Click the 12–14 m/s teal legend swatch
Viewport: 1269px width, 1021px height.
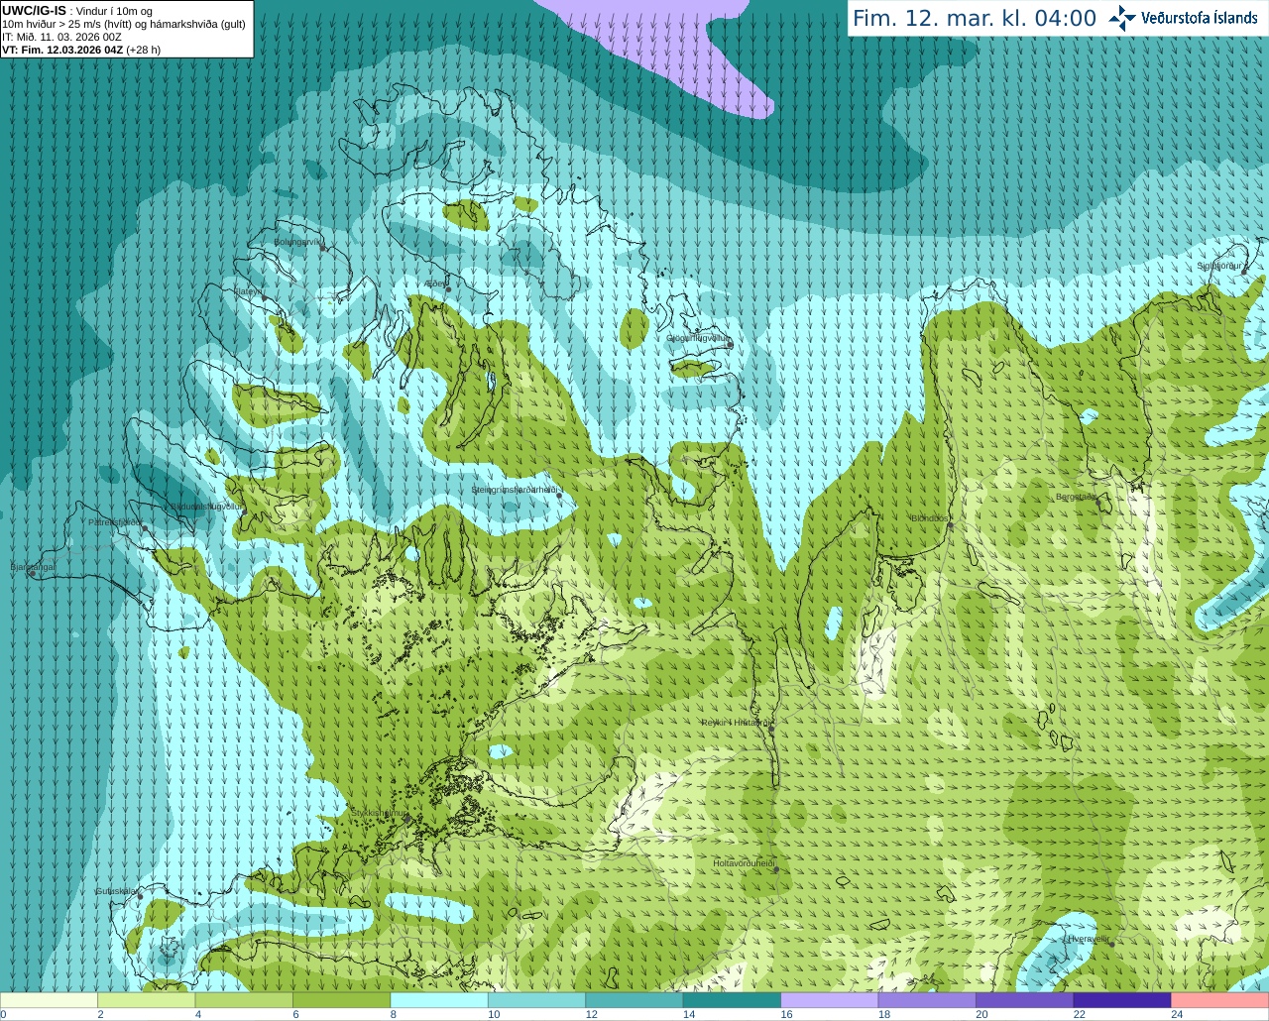634,1000
